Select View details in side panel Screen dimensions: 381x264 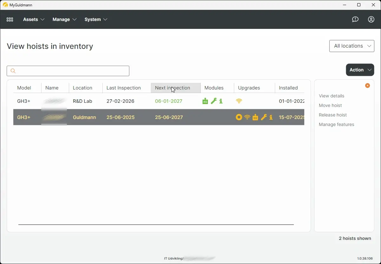332,96
